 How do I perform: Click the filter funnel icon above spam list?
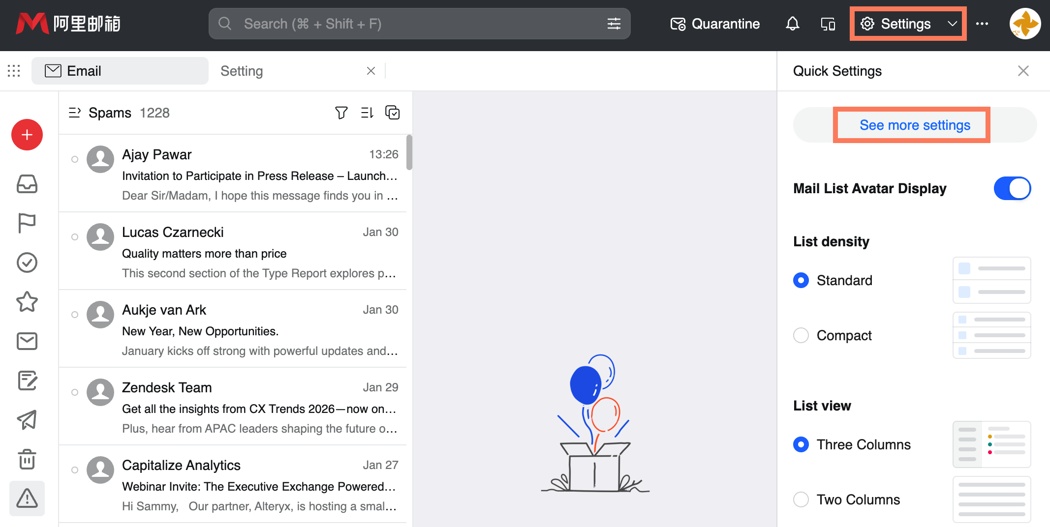coord(341,113)
